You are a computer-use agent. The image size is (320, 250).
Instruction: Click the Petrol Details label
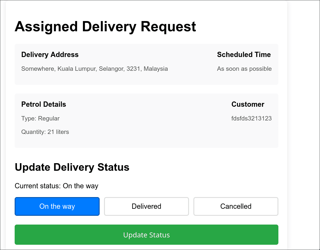[43, 104]
